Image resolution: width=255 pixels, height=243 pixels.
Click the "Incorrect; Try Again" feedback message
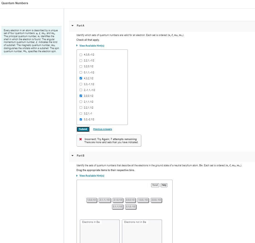tap(109, 141)
